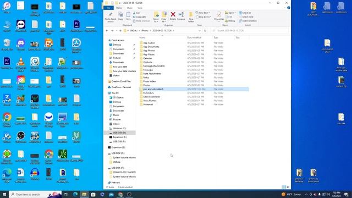
Task: Click UltData segment in address bar
Action: (133, 31)
